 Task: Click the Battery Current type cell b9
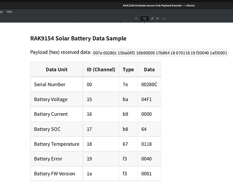coord(126,114)
